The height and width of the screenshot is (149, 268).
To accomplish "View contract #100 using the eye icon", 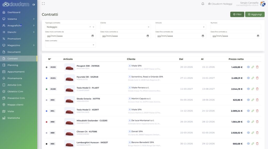I will tap(248, 89).
